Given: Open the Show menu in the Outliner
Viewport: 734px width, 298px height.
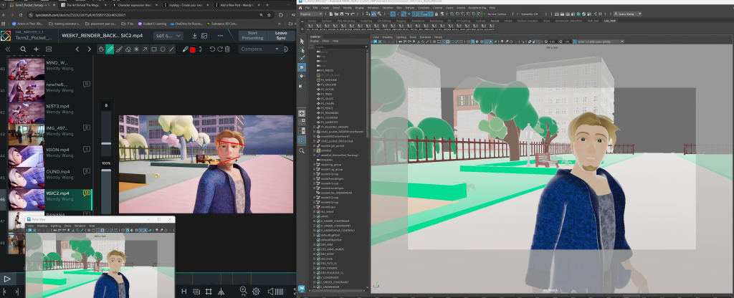Looking at the screenshot, I should [324, 41].
